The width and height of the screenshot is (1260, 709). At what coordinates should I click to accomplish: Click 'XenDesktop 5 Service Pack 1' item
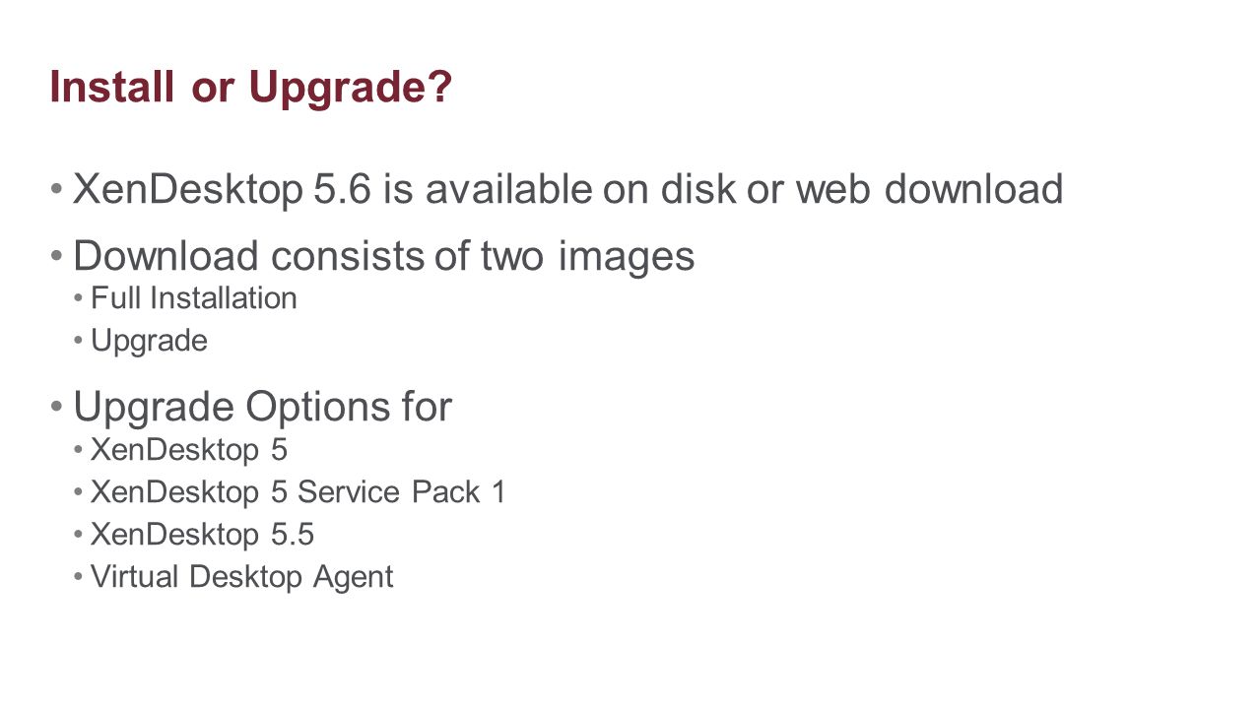tap(298, 491)
